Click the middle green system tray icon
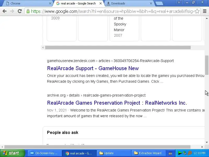The height and width of the screenshot is (157, 209). [x=185, y=153]
